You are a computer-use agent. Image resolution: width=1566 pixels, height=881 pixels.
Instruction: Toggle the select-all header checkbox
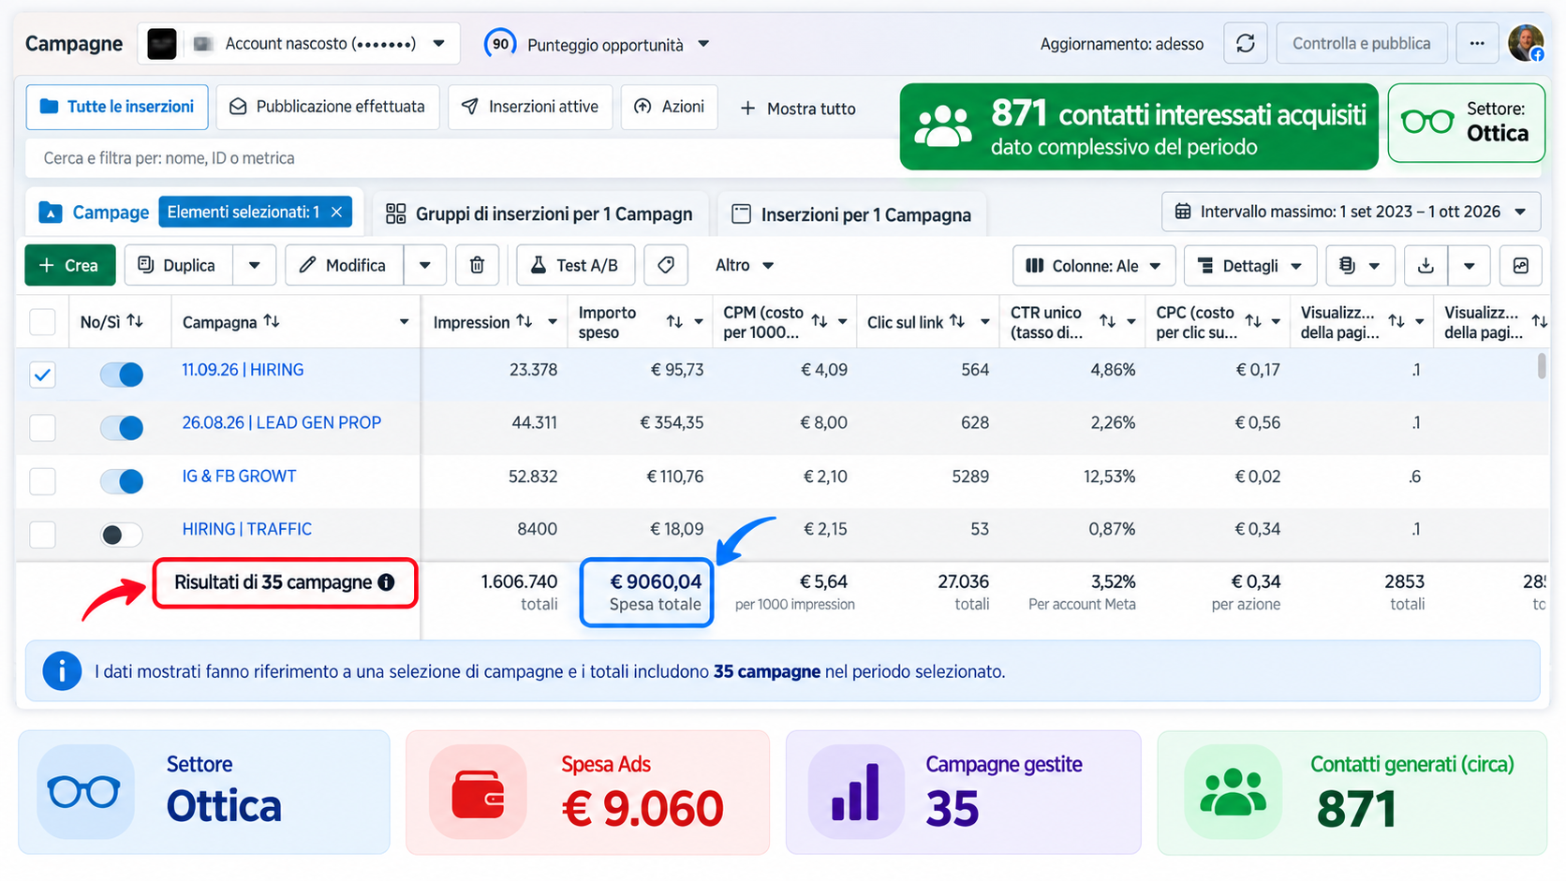click(42, 322)
